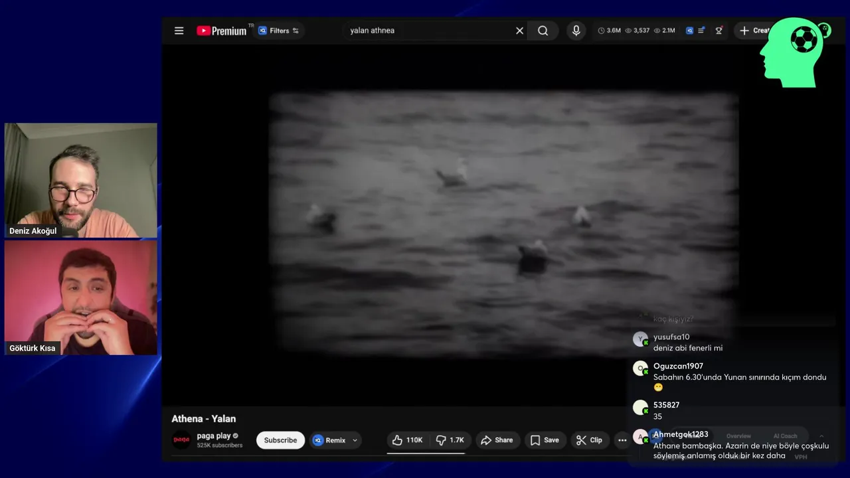Share the video
Viewport: 850px width, 478px height.
click(497, 440)
